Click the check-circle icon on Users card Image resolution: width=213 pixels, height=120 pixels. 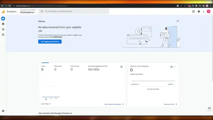(121, 67)
